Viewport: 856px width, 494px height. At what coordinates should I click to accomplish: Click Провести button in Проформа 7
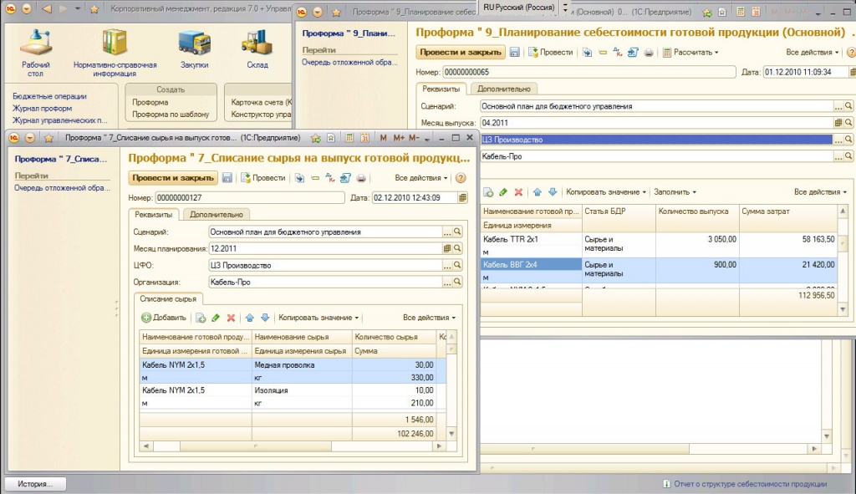[263, 178]
